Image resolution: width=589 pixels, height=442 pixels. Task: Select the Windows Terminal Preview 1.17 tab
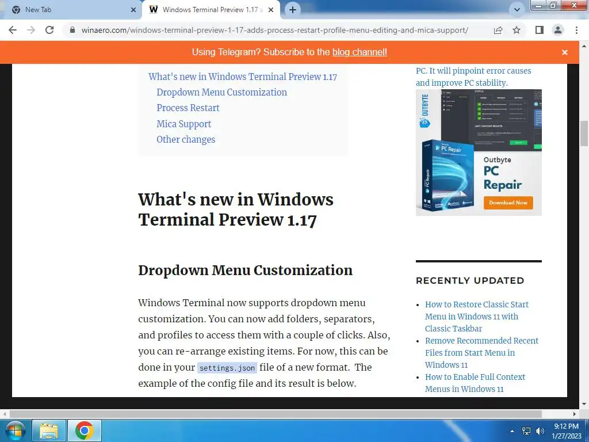(211, 10)
